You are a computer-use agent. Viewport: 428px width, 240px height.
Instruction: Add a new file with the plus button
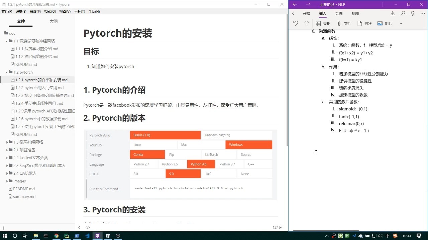tap(4, 228)
